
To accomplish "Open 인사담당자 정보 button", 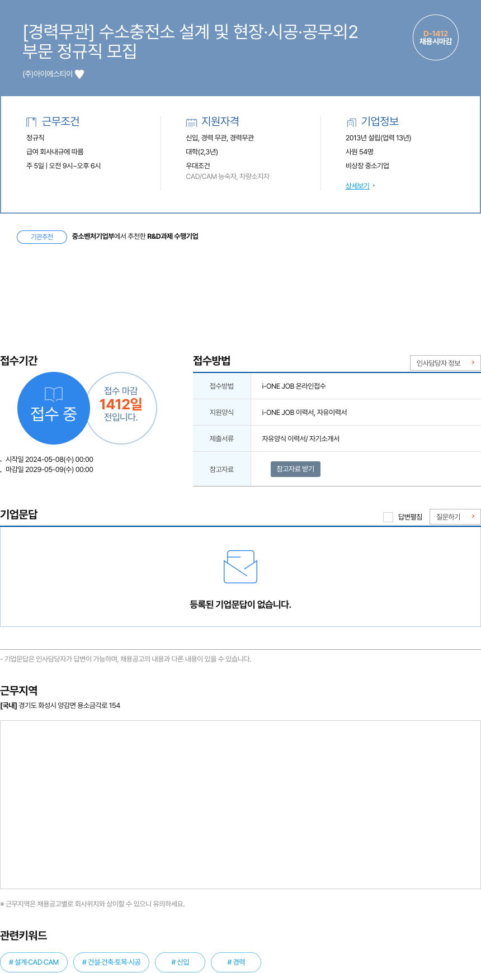I will [445, 363].
